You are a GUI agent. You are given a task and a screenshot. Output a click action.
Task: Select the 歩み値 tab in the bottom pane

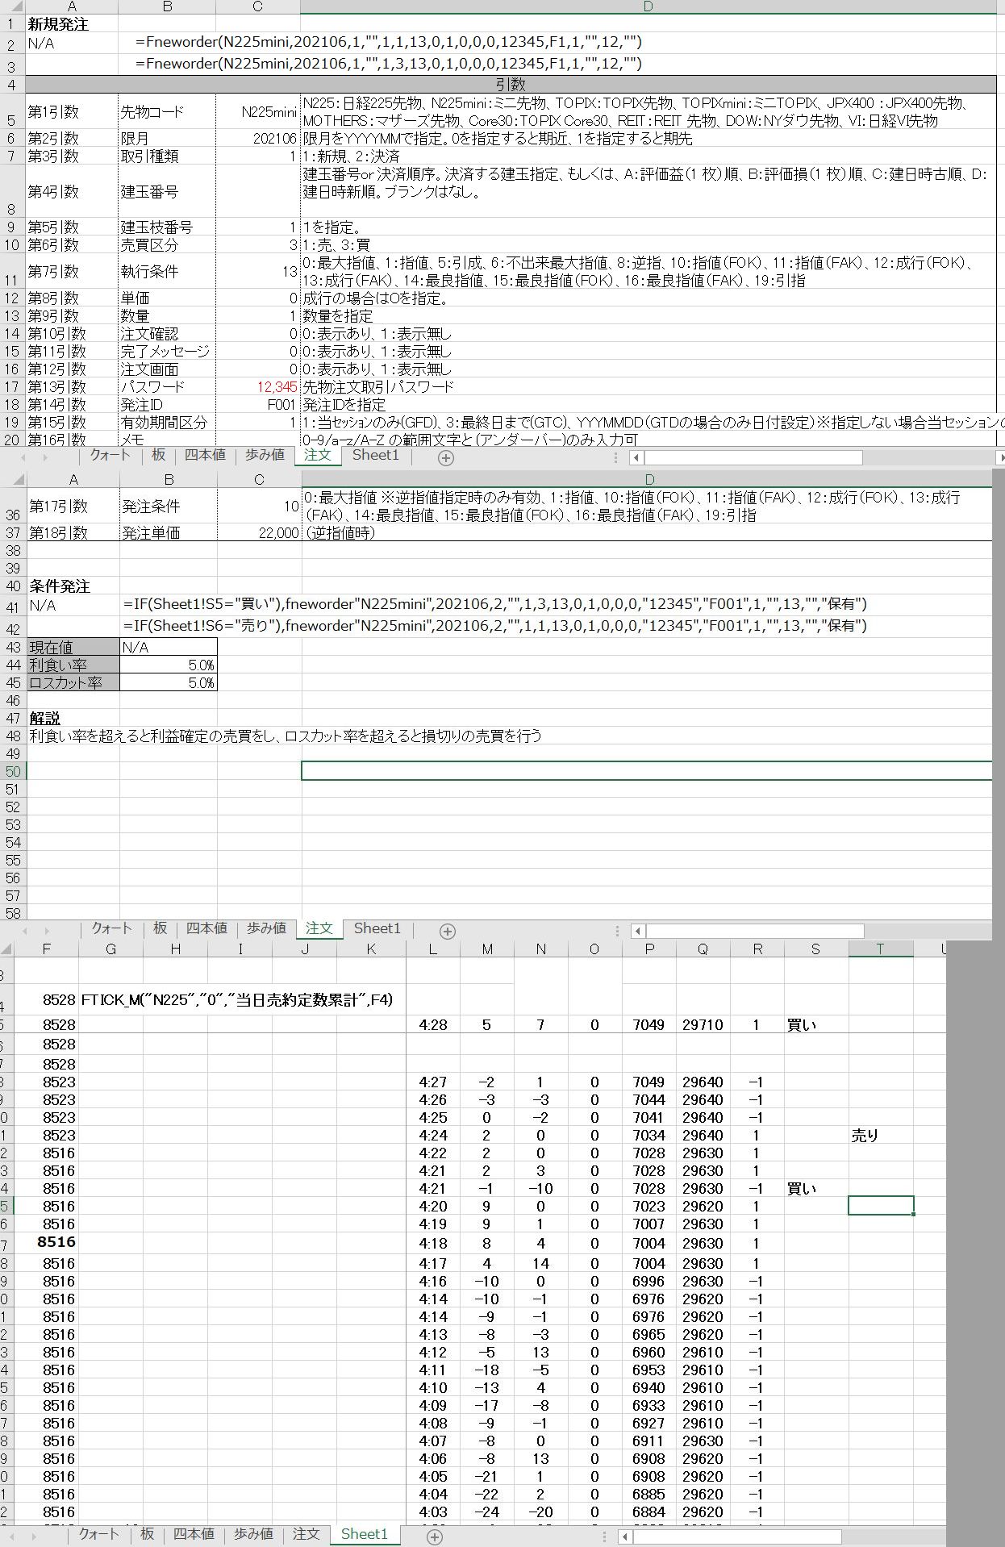[253, 1534]
